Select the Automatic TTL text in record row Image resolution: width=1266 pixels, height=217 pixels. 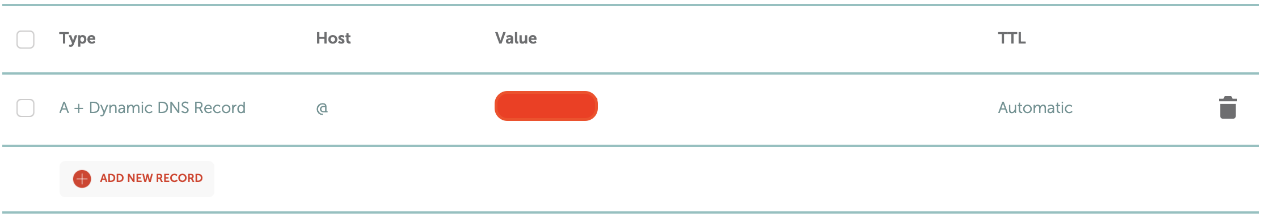click(x=1035, y=107)
